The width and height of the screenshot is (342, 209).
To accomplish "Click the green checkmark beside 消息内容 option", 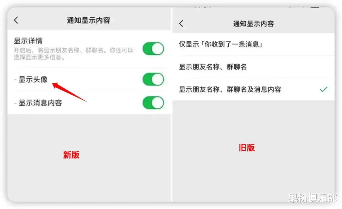I will tap(324, 89).
